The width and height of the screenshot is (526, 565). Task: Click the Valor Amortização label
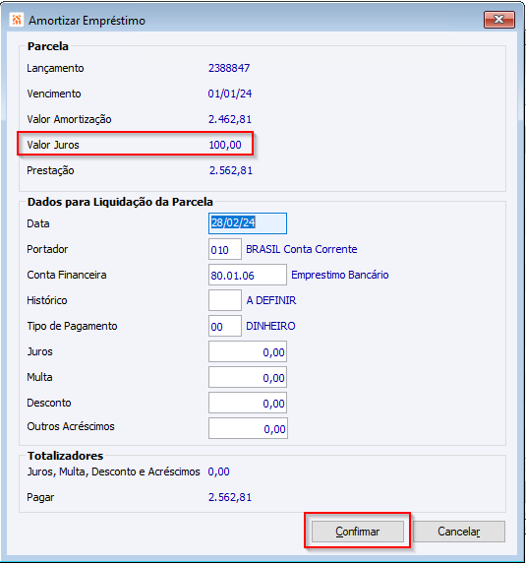point(69,119)
